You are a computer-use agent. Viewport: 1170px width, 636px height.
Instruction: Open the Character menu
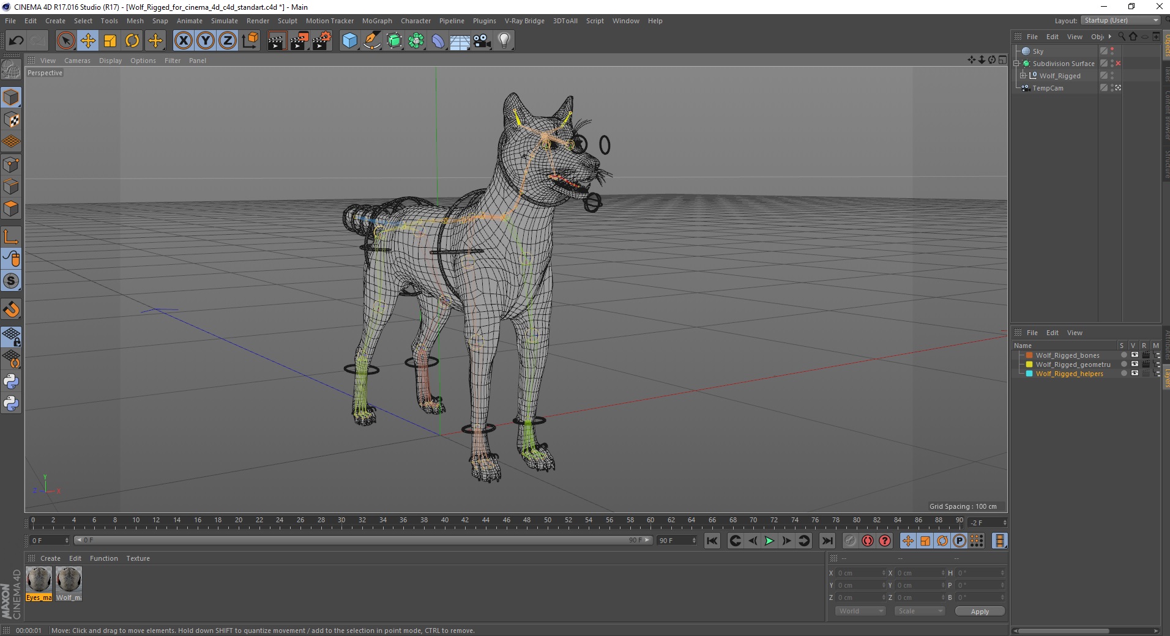point(416,21)
